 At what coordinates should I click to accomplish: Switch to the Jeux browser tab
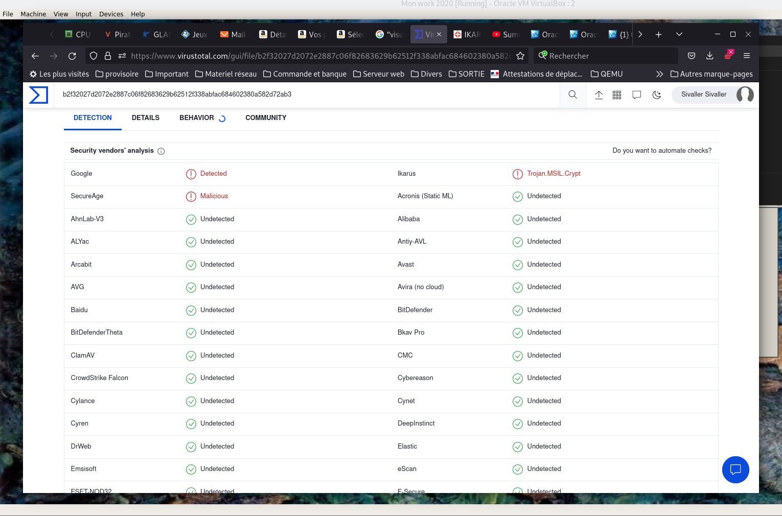[x=195, y=34]
